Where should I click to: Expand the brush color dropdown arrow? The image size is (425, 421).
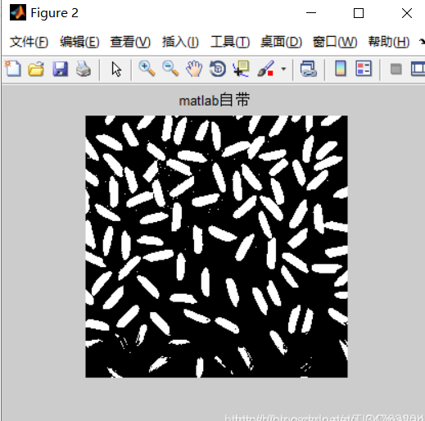[283, 69]
